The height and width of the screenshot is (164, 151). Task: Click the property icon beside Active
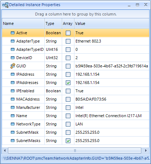click(13, 33)
